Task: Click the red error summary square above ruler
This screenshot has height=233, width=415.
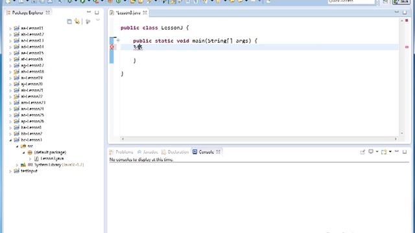Action: [407, 20]
